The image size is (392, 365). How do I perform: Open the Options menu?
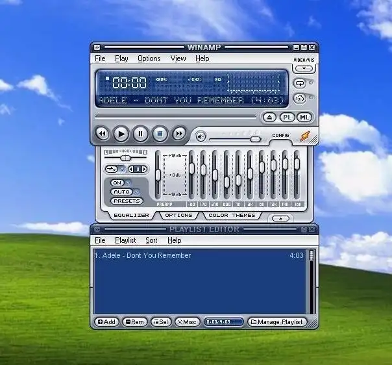pyautogui.click(x=149, y=58)
